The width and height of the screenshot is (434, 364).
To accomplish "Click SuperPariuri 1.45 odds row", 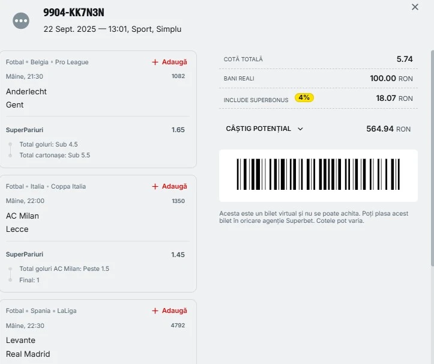I will (x=96, y=255).
